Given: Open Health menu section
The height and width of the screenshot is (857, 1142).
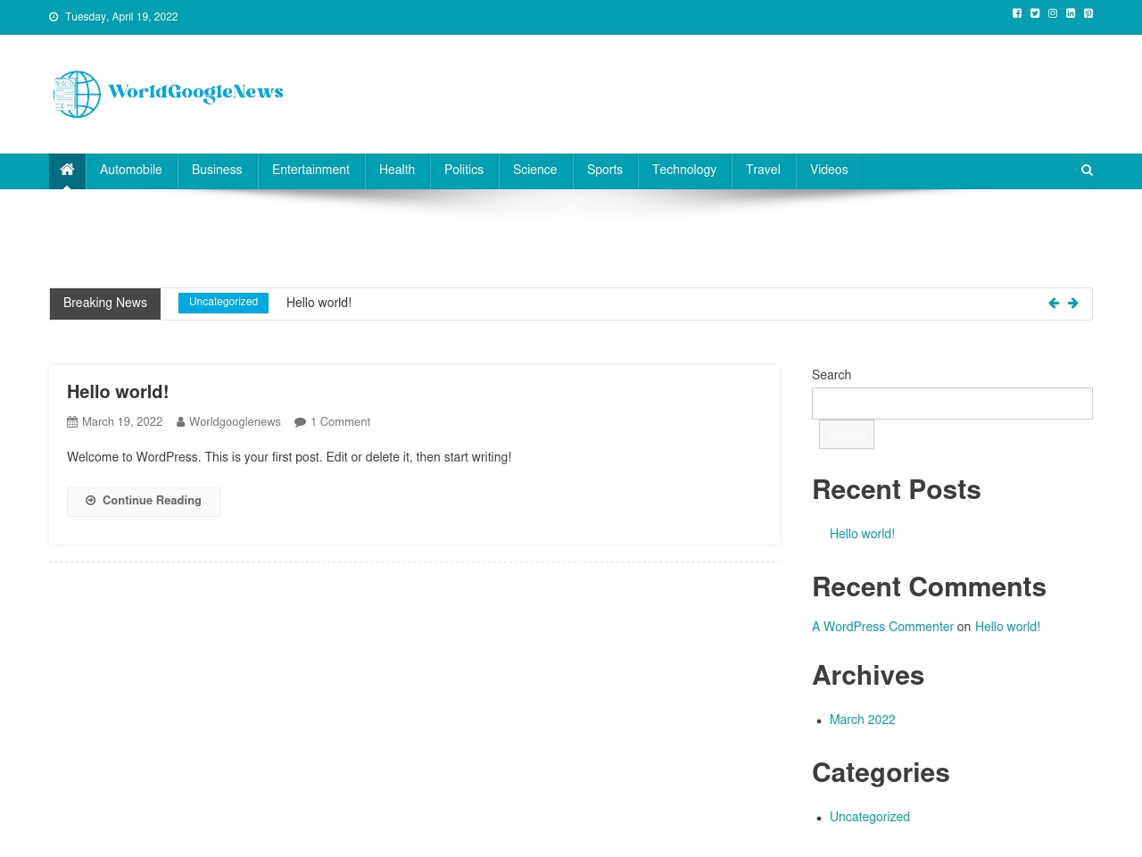Looking at the screenshot, I should [397, 170].
